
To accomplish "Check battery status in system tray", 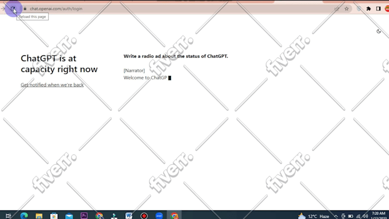I will point(351,216).
